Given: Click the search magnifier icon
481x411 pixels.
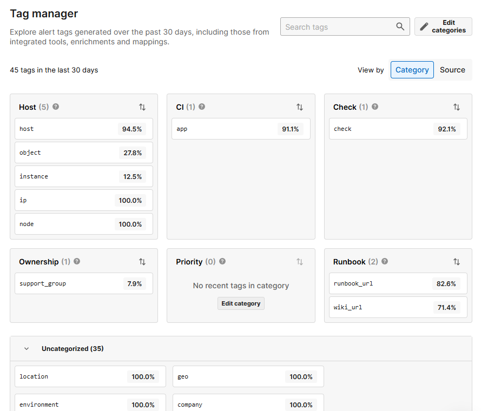Looking at the screenshot, I should pyautogui.click(x=400, y=26).
